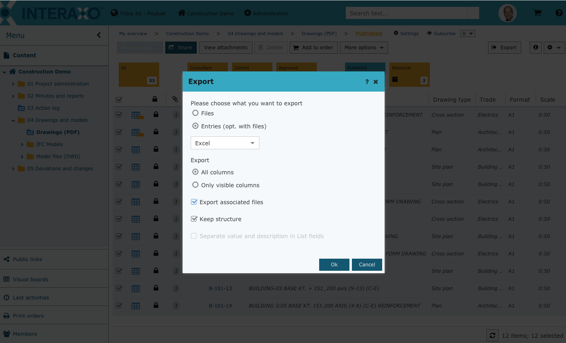Click the search magnifier icon
The width and height of the screenshot is (566, 343).
473,13
